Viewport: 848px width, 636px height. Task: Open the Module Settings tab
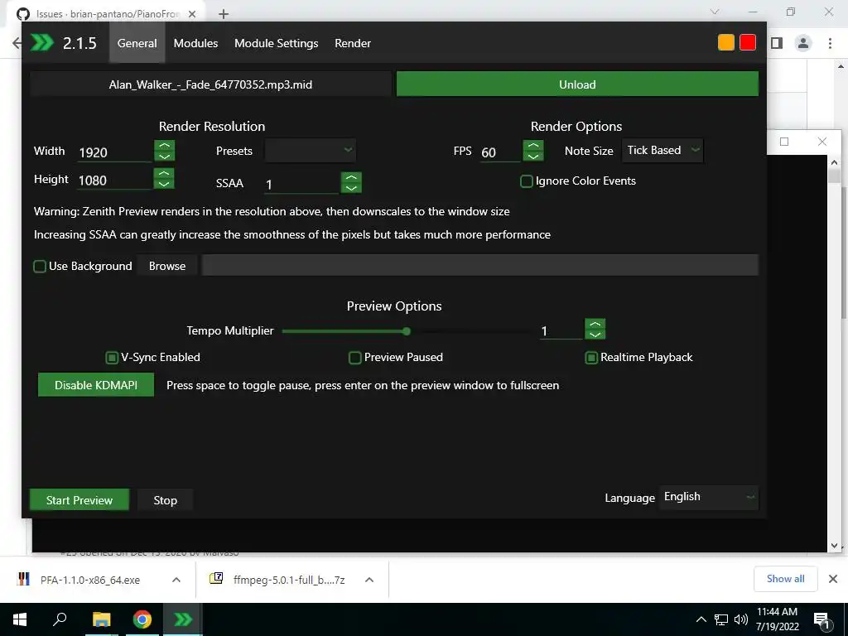tap(277, 43)
